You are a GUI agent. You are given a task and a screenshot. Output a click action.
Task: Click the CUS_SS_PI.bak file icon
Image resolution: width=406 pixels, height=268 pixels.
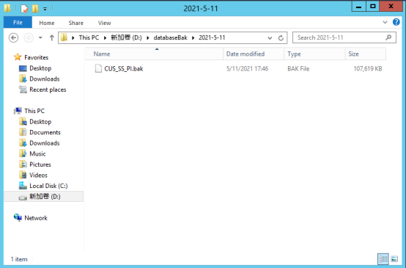(98, 68)
